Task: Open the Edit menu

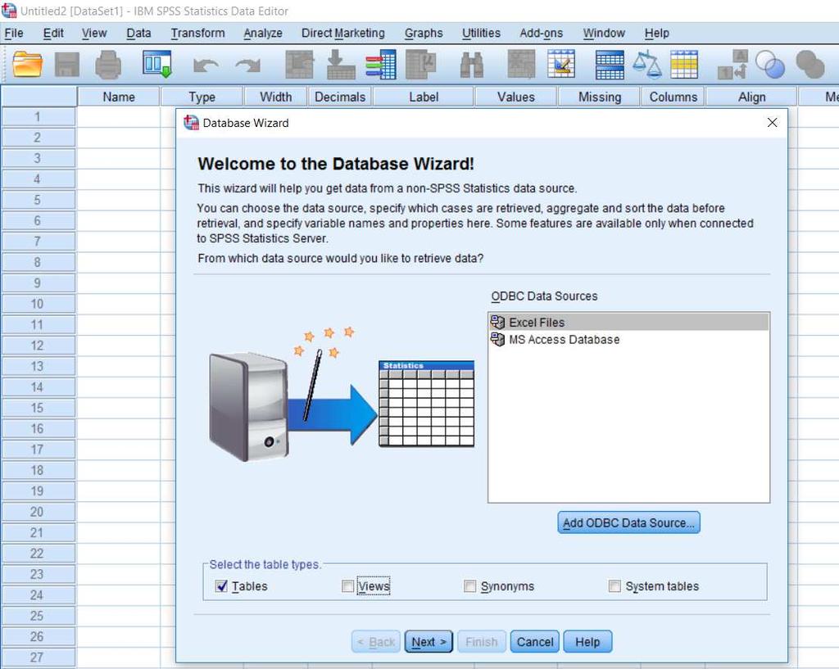Action: coord(53,33)
